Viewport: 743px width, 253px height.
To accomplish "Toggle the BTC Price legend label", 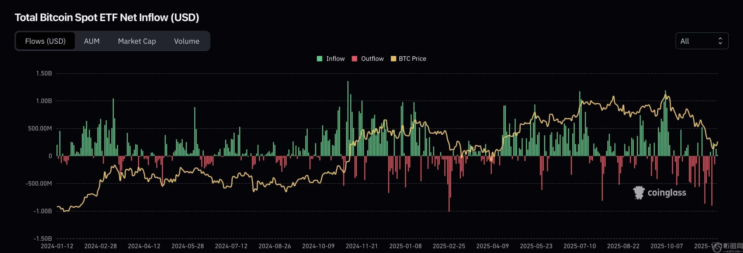I will click(412, 59).
